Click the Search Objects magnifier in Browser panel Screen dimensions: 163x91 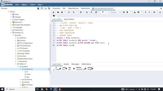[x=49, y=8]
